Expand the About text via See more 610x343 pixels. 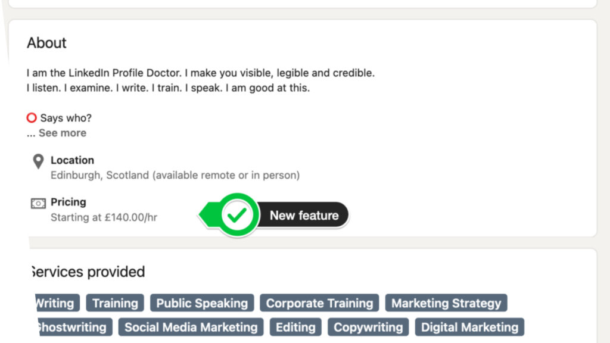click(62, 133)
